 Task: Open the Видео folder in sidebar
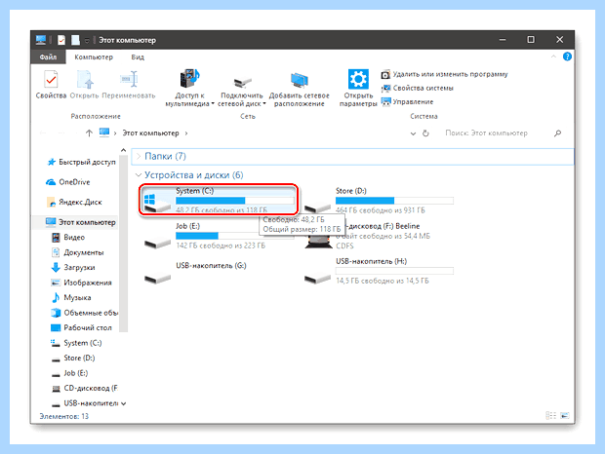pos(68,238)
